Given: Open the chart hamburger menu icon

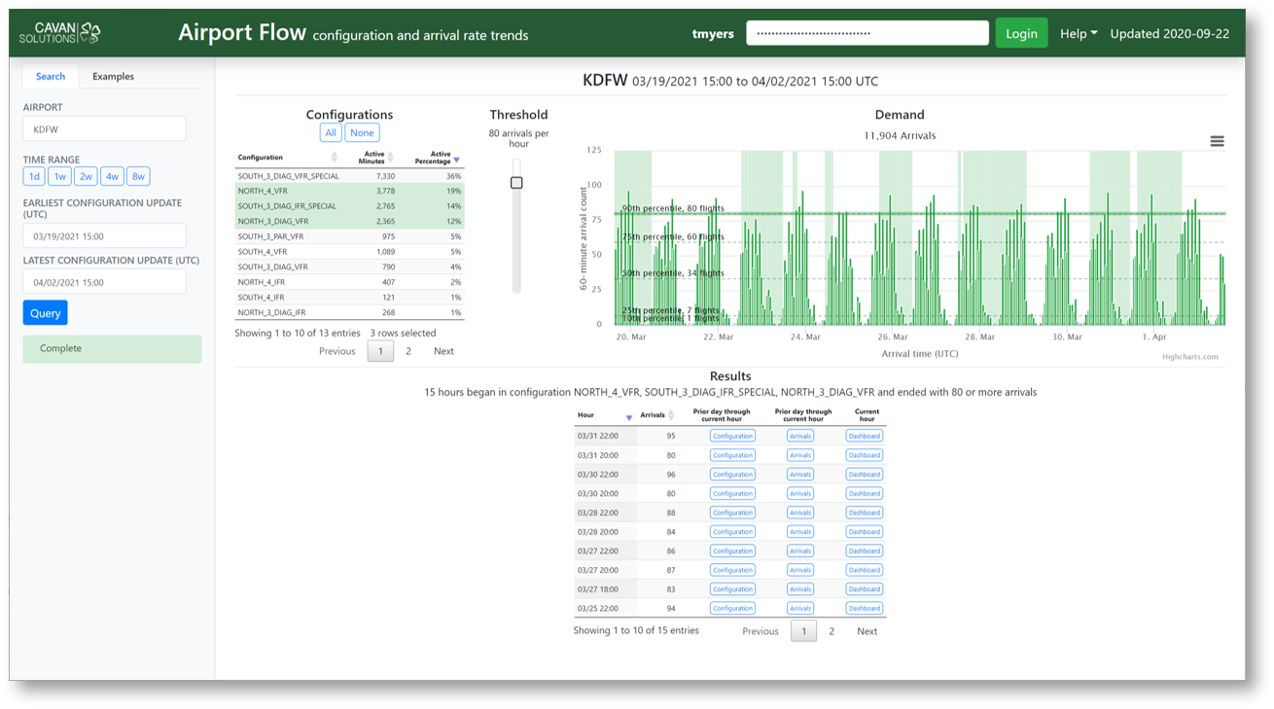Looking at the screenshot, I should pos(1217,141).
